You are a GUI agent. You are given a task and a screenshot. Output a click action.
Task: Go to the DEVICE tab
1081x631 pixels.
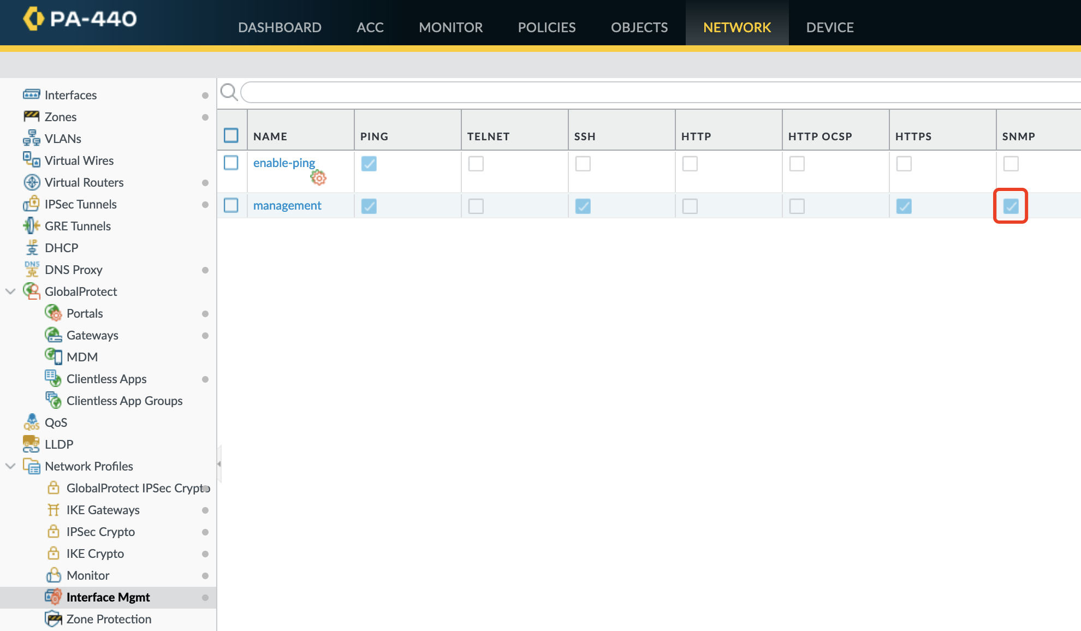(x=830, y=27)
